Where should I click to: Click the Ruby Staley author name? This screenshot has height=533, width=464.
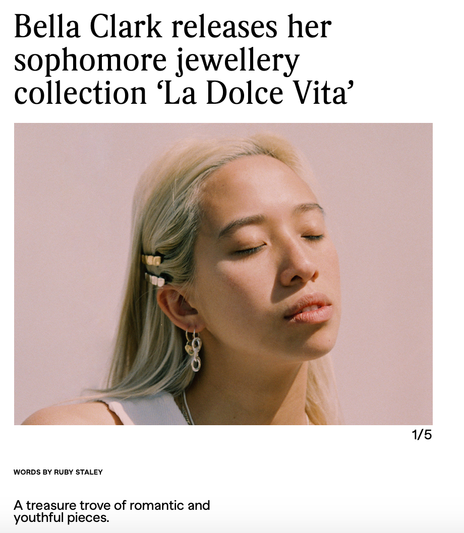(x=78, y=472)
